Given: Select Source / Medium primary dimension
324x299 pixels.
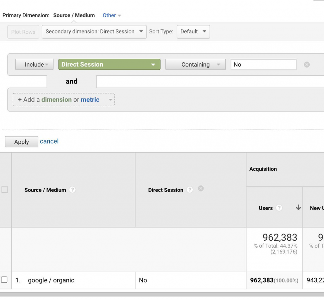Looking at the screenshot, I should [x=74, y=15].
